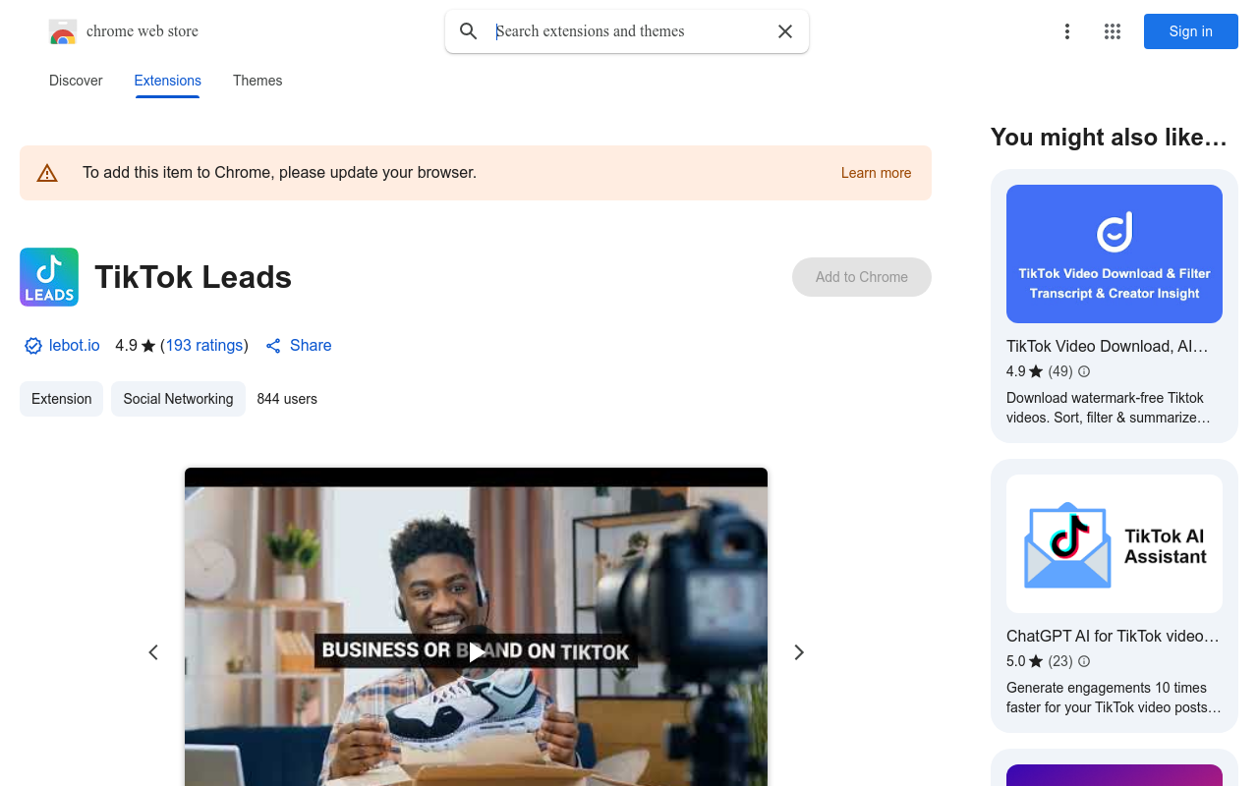Screen dimensions: 1258x786
Task: Switch to the Discover tab
Action: (x=76, y=81)
